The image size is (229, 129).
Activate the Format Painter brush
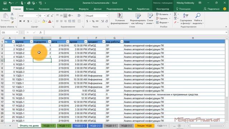(x=12, y=22)
